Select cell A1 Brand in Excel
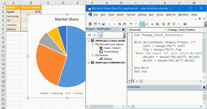The height and width of the screenshot is (109, 207). [x=13, y=7]
